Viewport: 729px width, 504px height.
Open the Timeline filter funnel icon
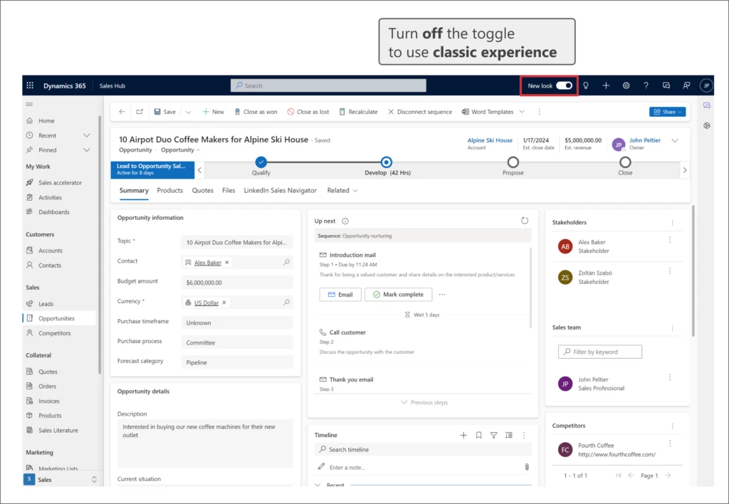coord(495,434)
